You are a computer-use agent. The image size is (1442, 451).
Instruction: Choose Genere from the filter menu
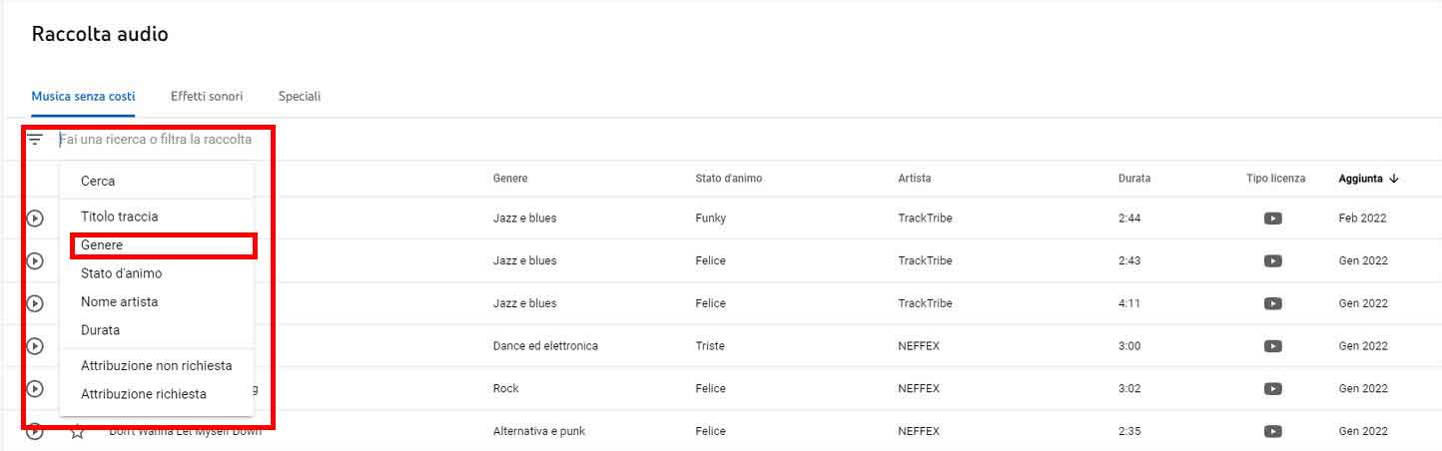(102, 245)
